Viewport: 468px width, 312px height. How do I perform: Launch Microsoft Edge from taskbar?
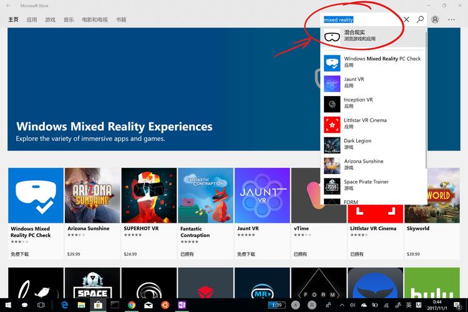(64, 305)
